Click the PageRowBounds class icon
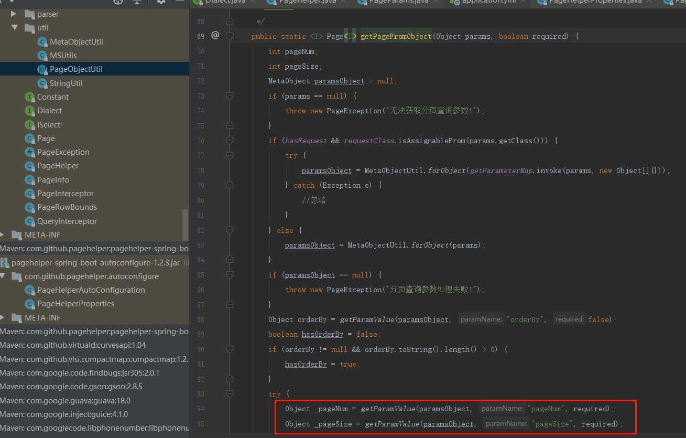The image size is (686, 438). click(30, 207)
